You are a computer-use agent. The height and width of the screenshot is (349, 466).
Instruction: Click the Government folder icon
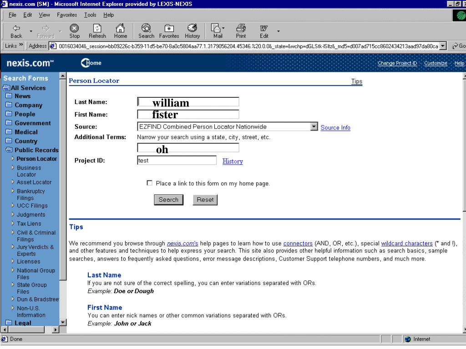9,123
